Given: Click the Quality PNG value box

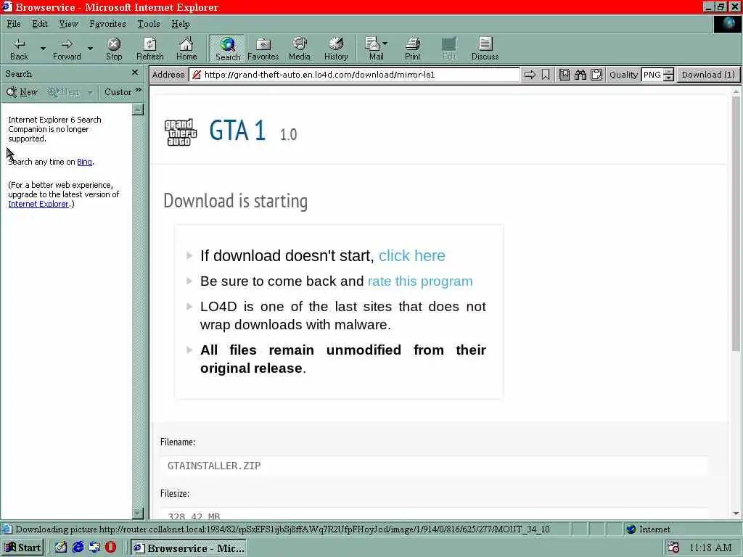Looking at the screenshot, I should tap(652, 75).
